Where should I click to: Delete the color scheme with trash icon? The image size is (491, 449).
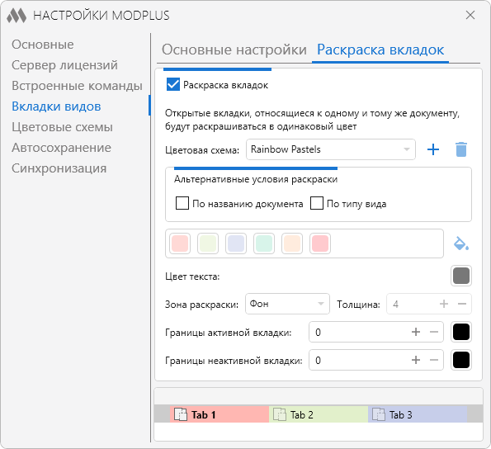[x=461, y=149]
